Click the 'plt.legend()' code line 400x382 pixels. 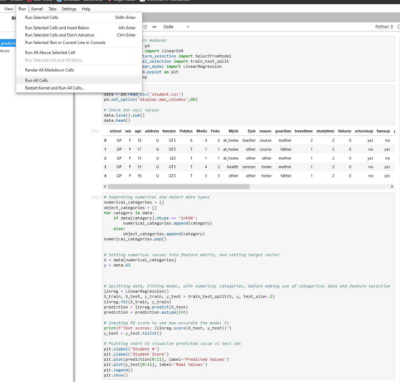pos(118,370)
